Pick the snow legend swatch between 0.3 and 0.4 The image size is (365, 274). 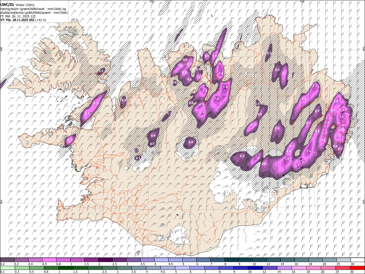(21, 260)
